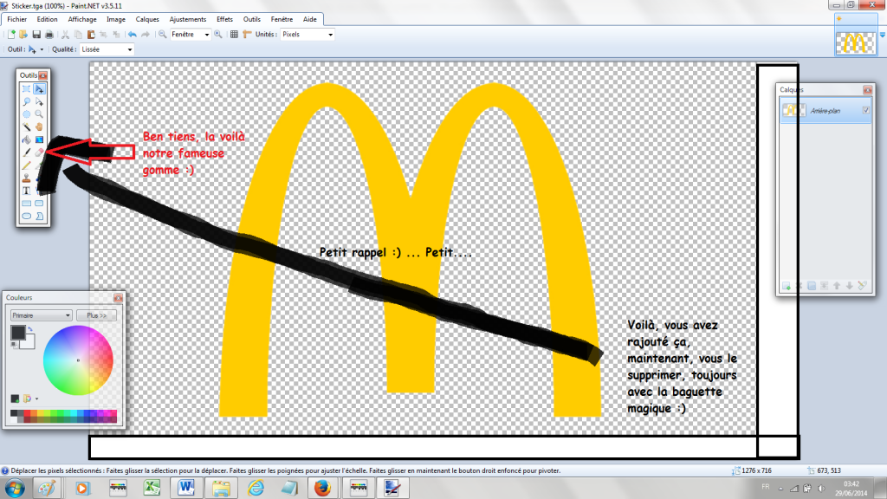The height and width of the screenshot is (499, 887).
Task: Open the Aide menu
Action: [x=310, y=19]
